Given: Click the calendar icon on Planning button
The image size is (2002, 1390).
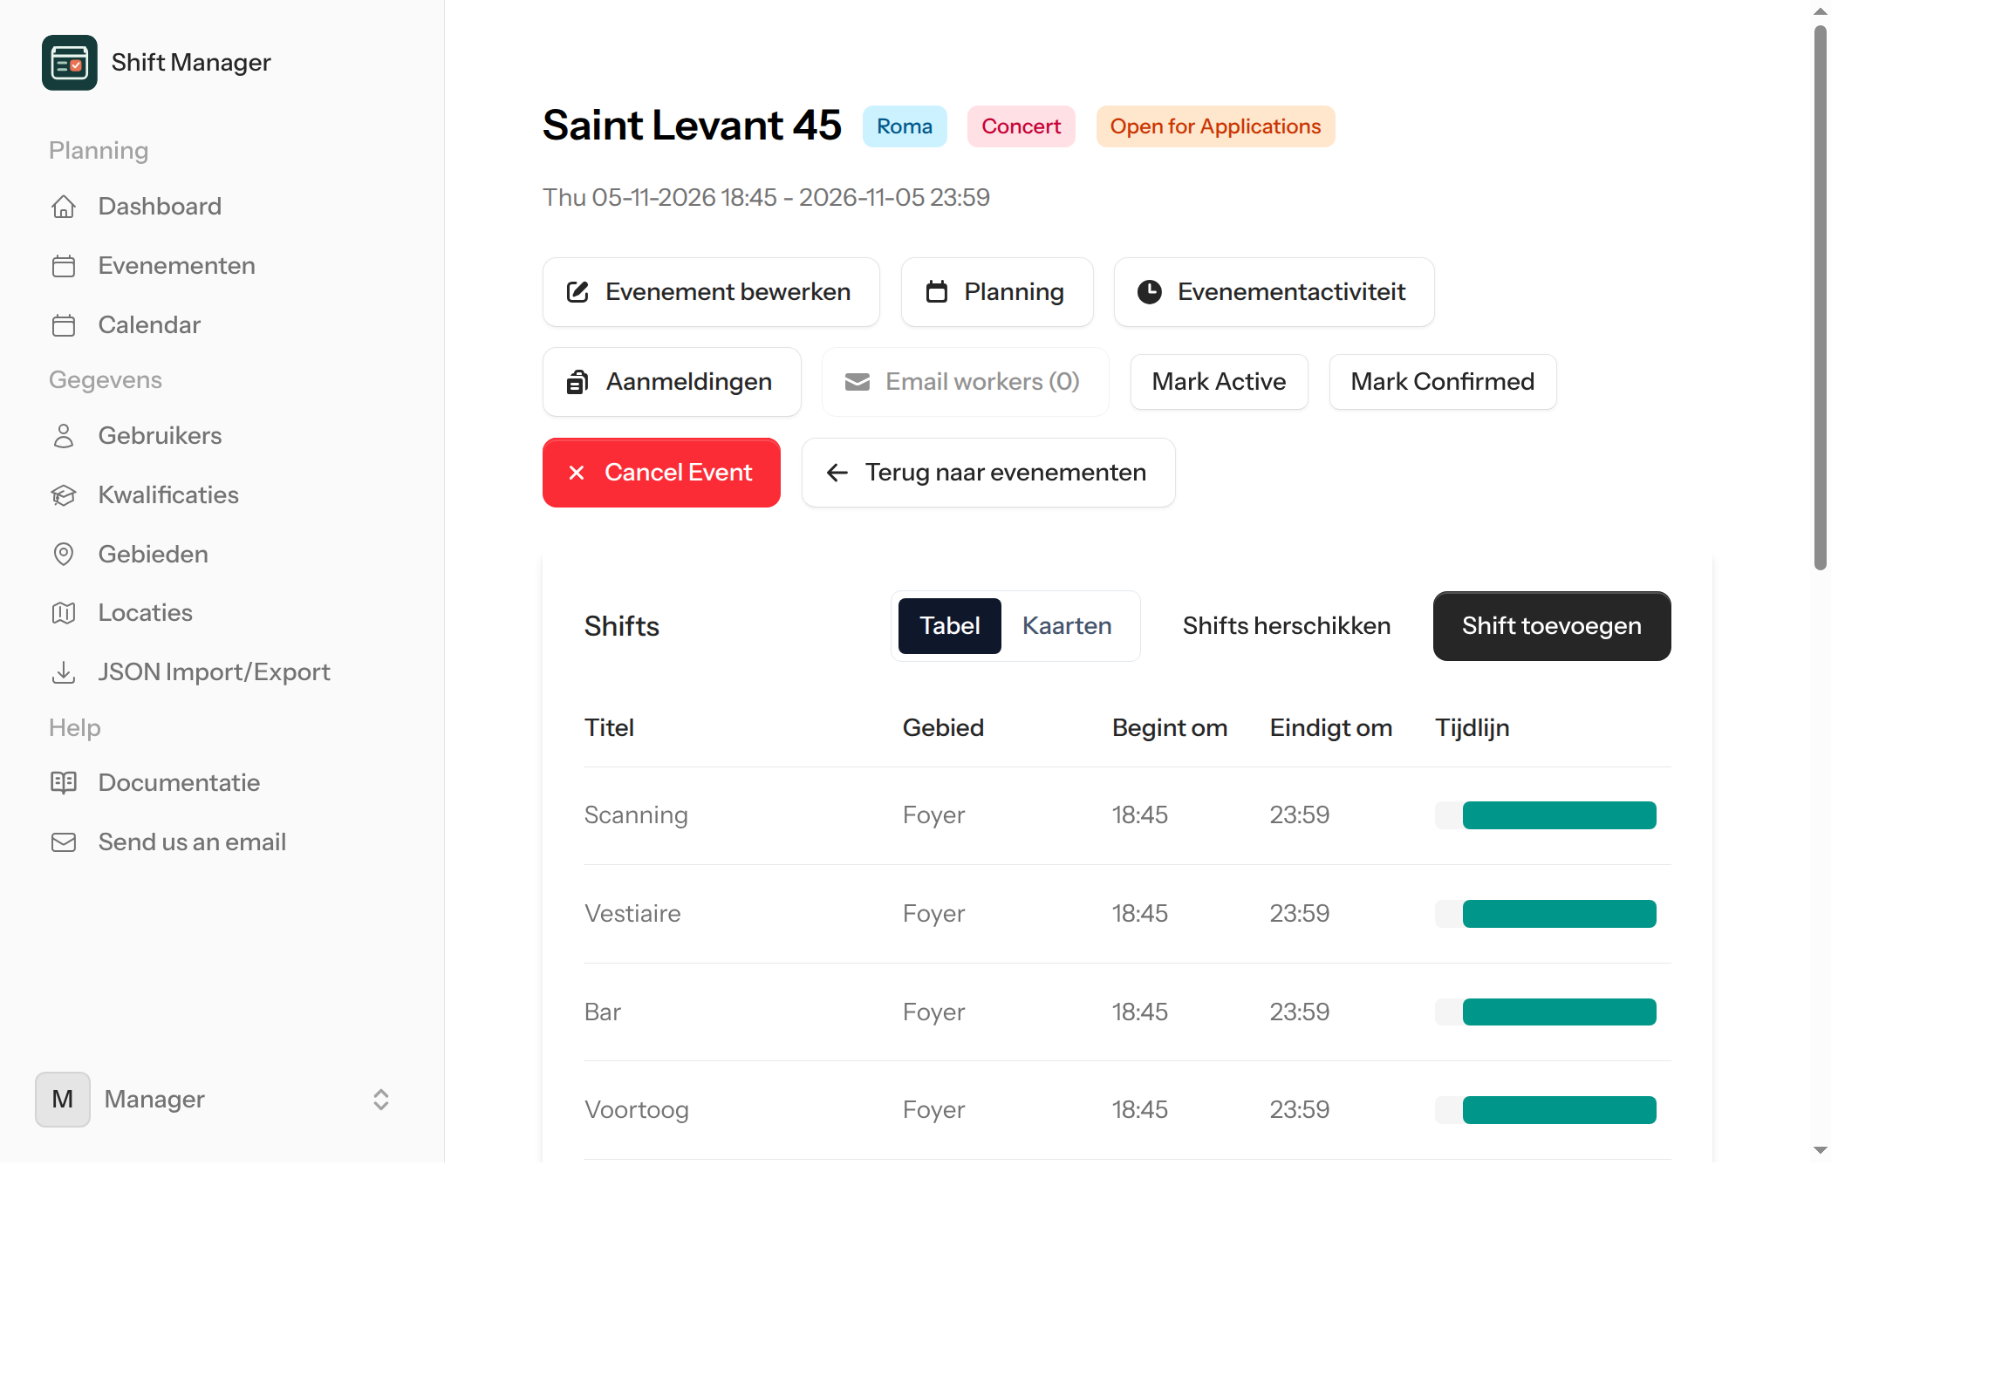Looking at the screenshot, I should (x=937, y=292).
